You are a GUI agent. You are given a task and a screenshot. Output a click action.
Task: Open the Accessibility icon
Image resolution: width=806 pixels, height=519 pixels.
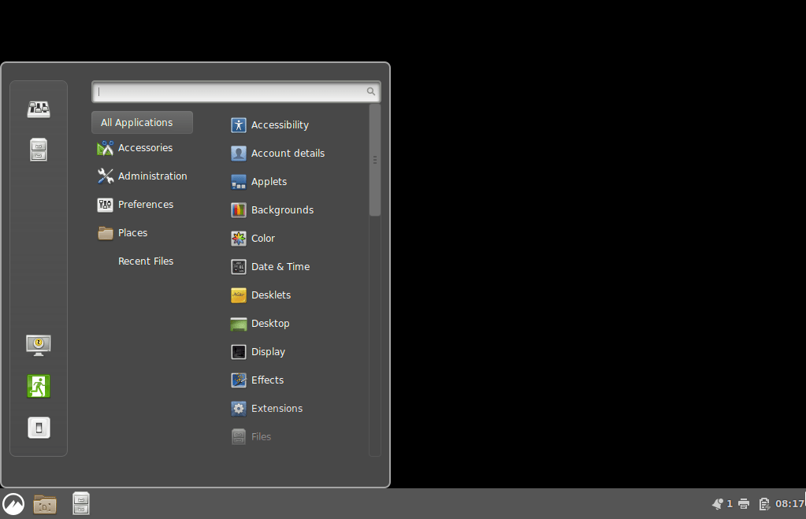(239, 125)
